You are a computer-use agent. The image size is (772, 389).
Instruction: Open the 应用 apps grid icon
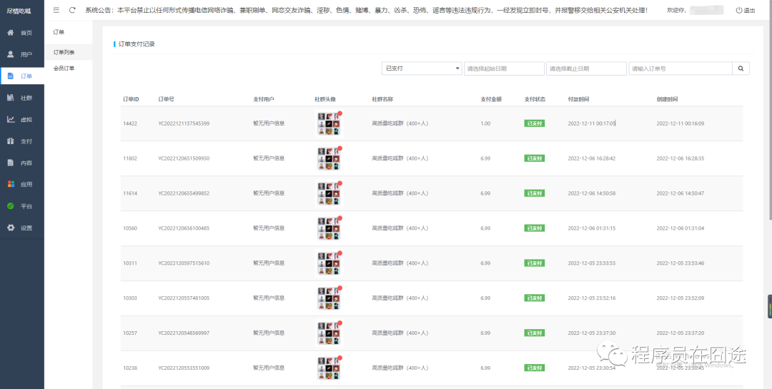pyautogui.click(x=11, y=184)
